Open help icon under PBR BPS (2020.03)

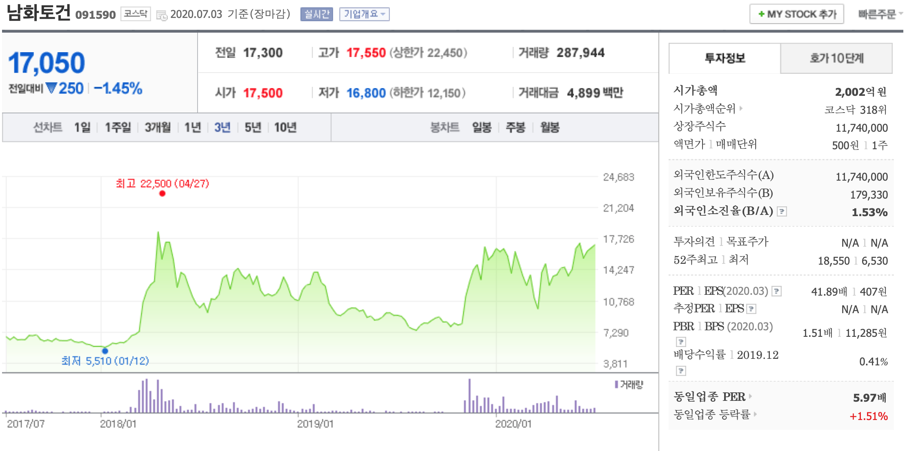pyautogui.click(x=681, y=341)
